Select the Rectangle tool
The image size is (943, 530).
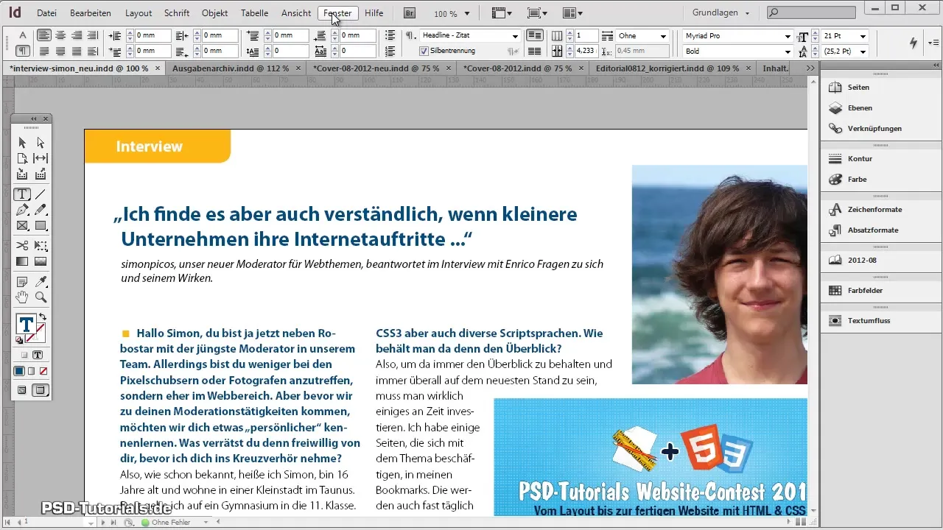coord(41,226)
